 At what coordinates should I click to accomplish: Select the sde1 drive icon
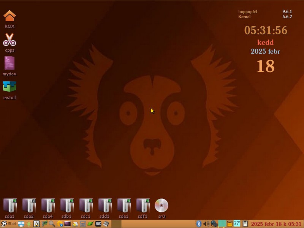tap(124, 206)
